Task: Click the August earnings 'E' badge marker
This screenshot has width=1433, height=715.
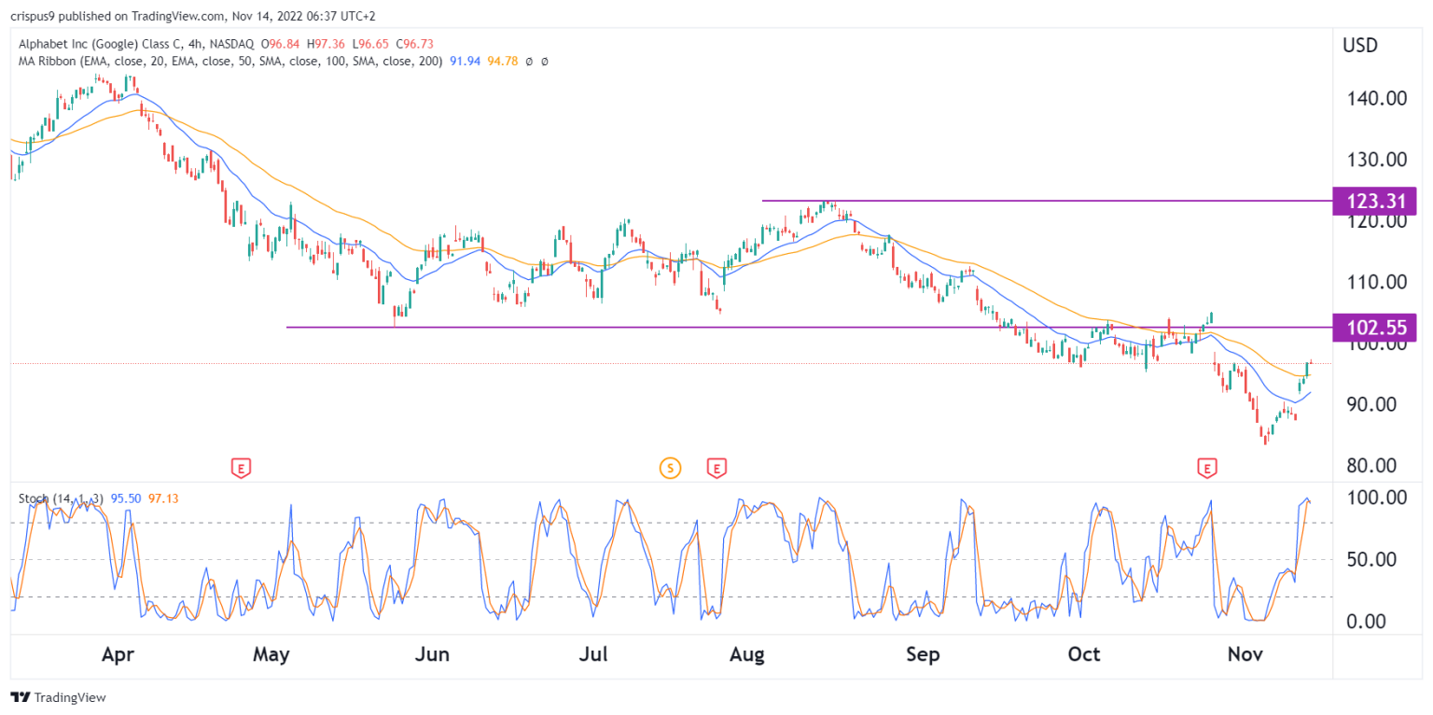Action: 716,469
